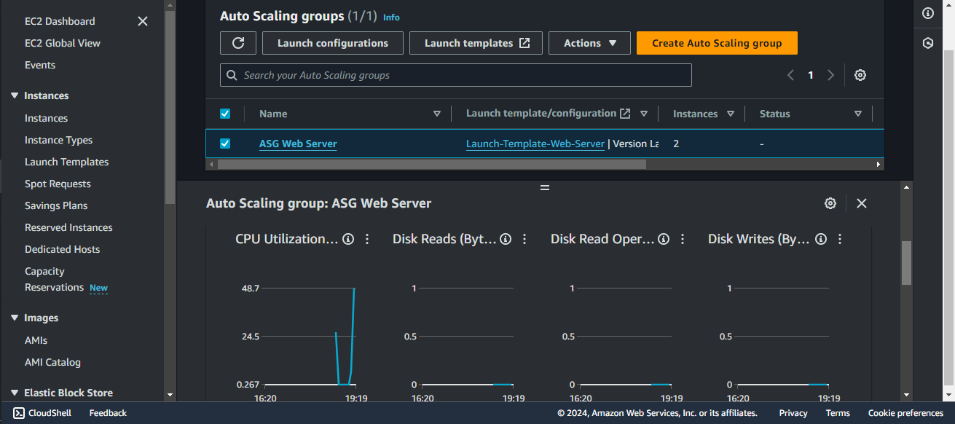
Task: Go to previous page of results
Action: point(791,75)
